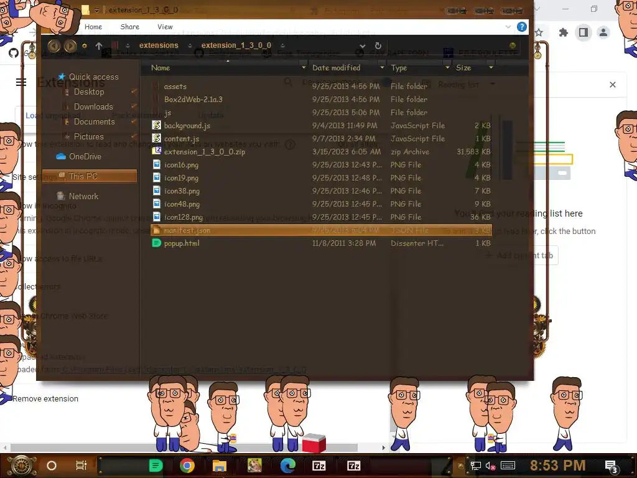Viewport: 637px width, 478px height.
Task: Open the touch keyboard tray icon
Action: click(508, 466)
